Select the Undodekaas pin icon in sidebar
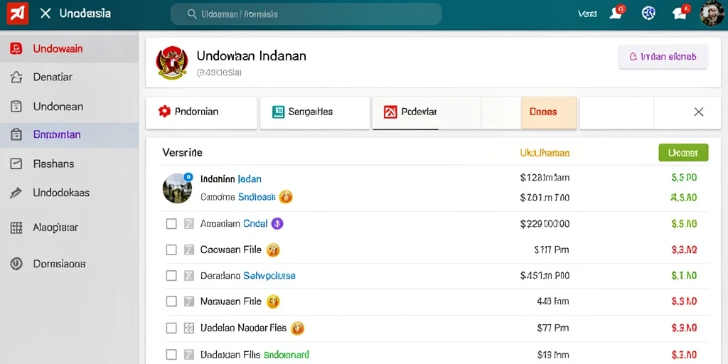 tap(16, 193)
